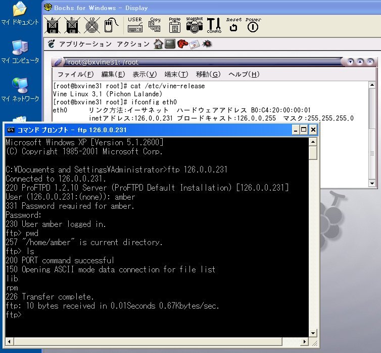Click the USER keyboard button in Bochs
The height and width of the screenshot is (353, 381).
click(135, 25)
